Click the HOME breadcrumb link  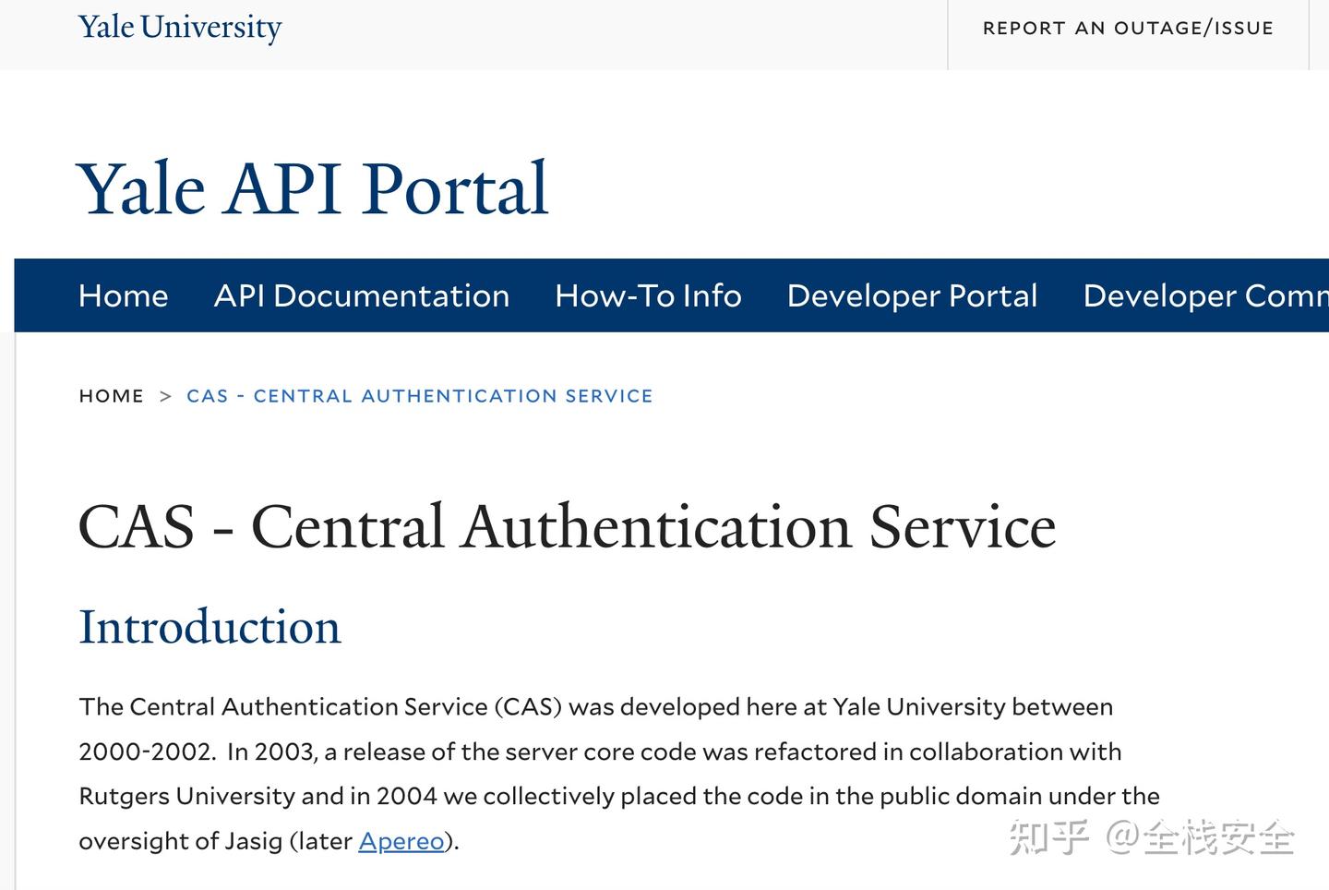[x=112, y=396]
